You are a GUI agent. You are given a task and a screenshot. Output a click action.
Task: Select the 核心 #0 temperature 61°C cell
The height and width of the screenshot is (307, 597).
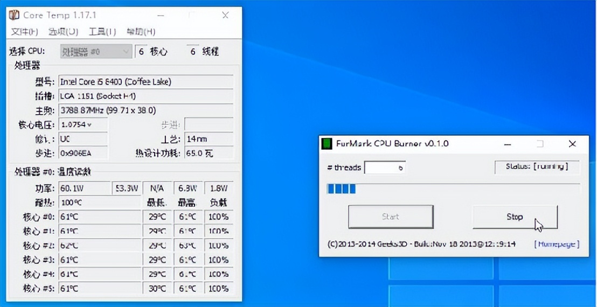click(x=100, y=217)
